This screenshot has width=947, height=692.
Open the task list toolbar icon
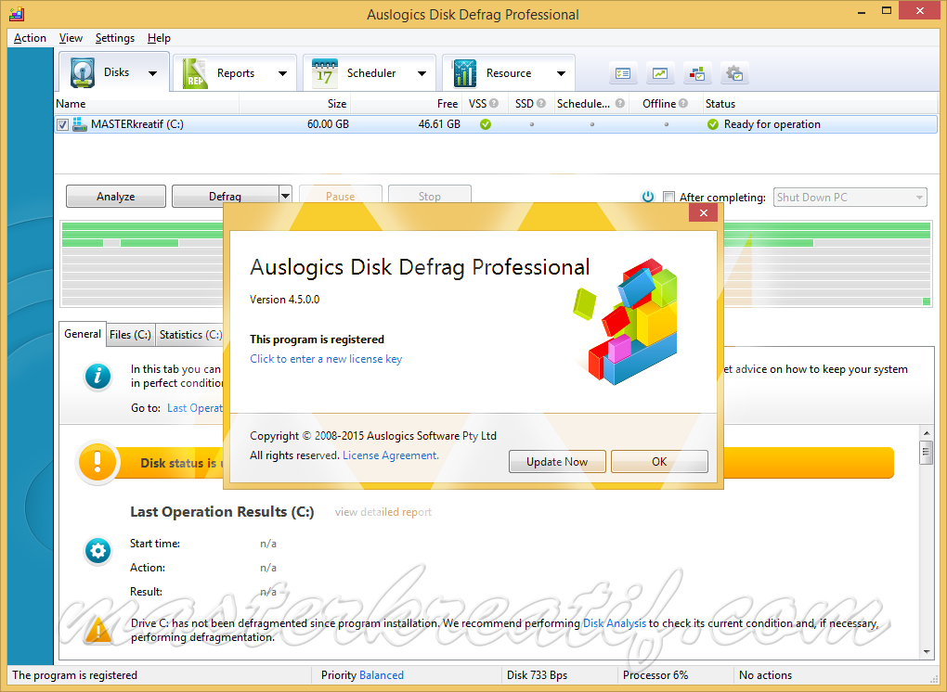623,73
